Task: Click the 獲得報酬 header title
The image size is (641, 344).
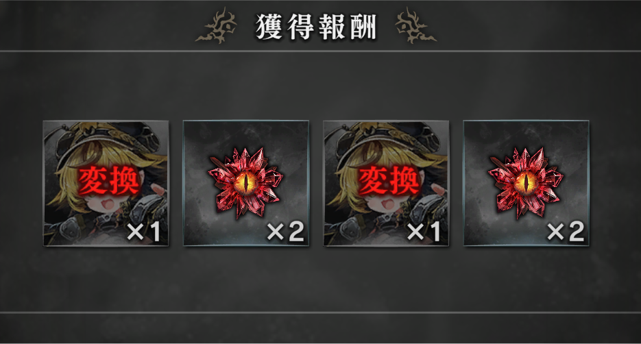Action: (x=315, y=27)
